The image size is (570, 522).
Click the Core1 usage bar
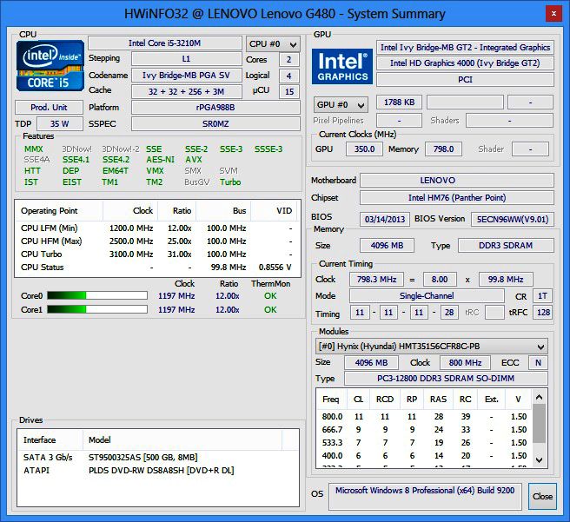click(96, 309)
